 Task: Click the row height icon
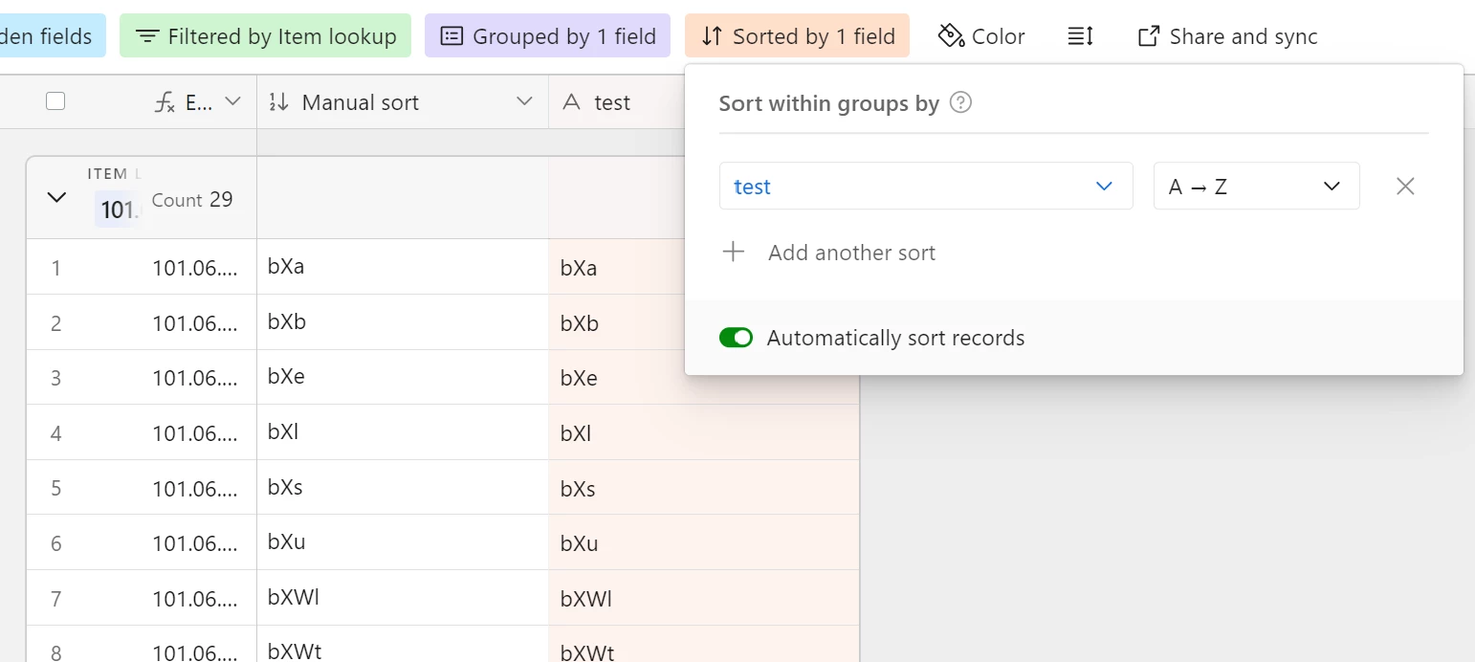1080,36
